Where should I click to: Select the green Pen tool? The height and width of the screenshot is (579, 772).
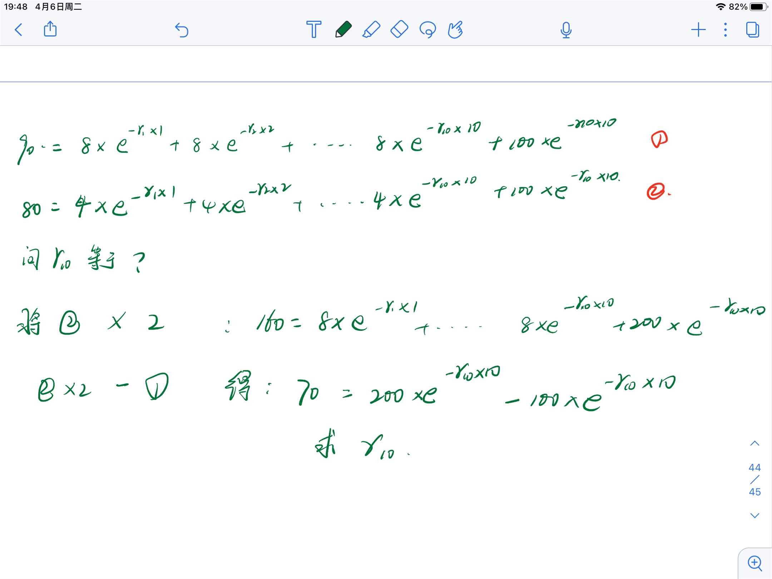(x=343, y=29)
